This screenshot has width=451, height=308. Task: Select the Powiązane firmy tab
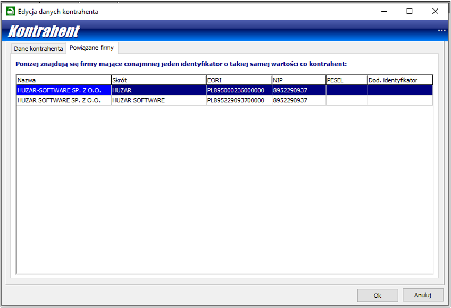[x=91, y=48]
